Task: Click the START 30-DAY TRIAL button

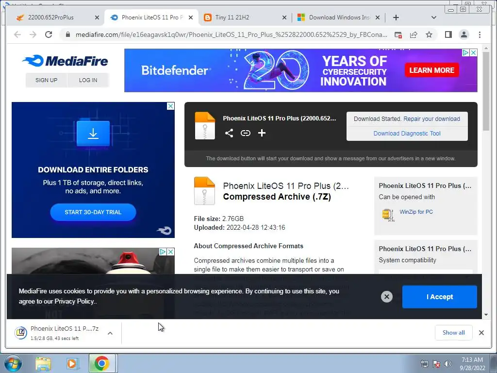Action: tap(93, 212)
